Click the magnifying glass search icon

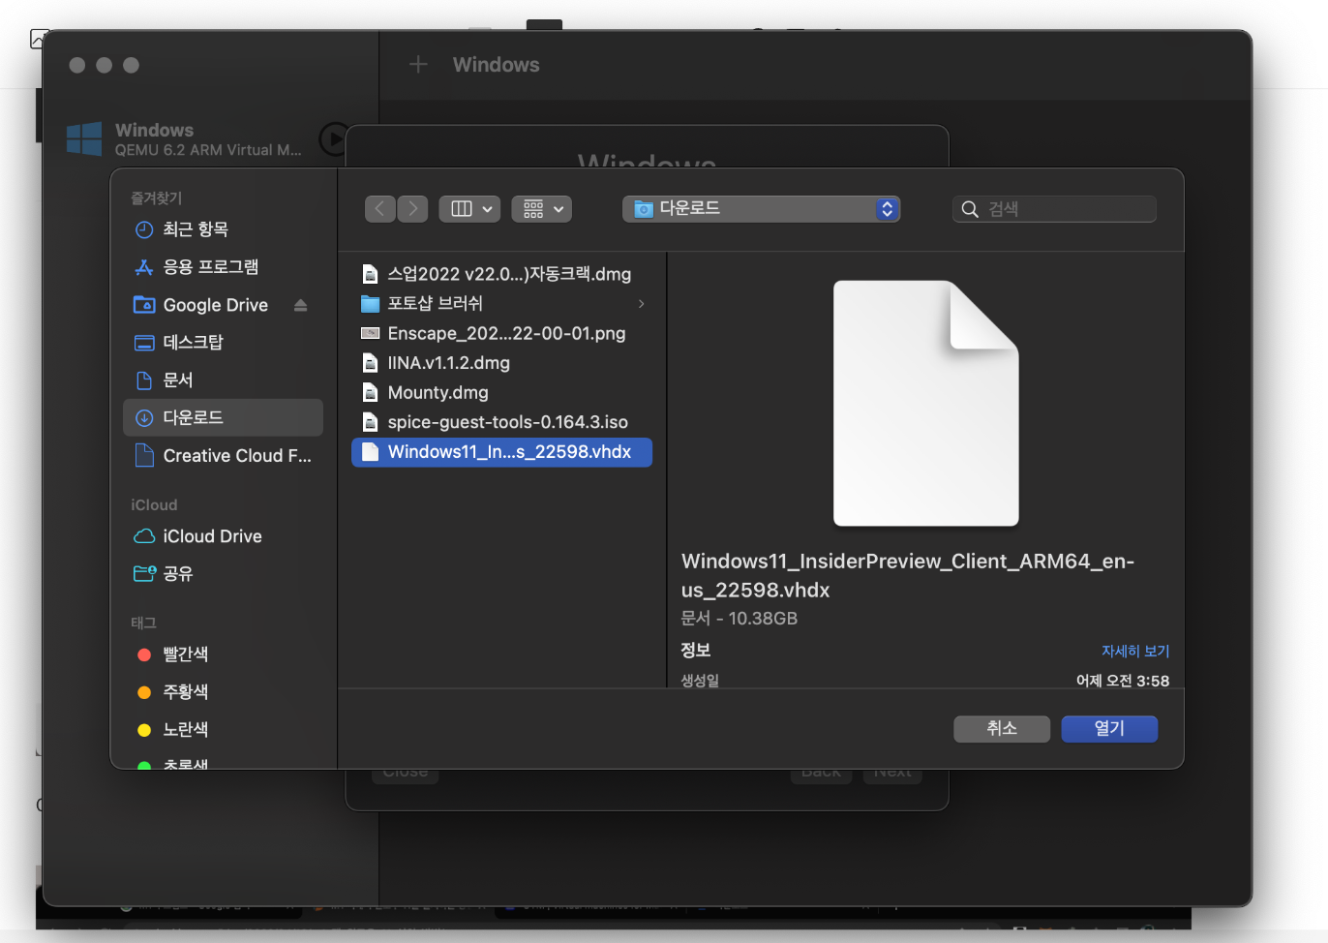point(970,209)
